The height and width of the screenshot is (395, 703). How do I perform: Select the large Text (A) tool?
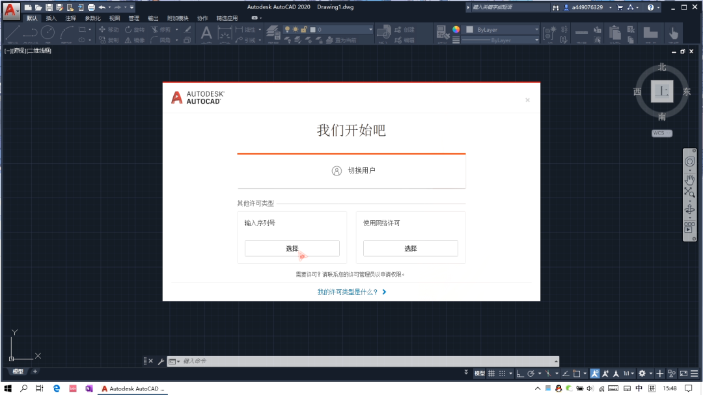206,33
